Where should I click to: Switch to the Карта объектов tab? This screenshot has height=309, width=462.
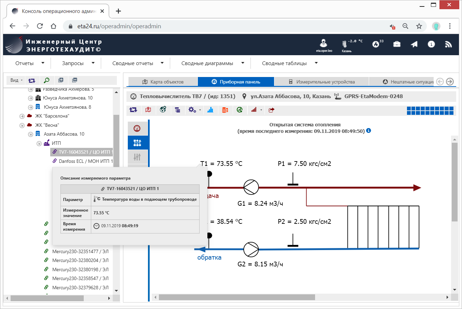coord(163,82)
